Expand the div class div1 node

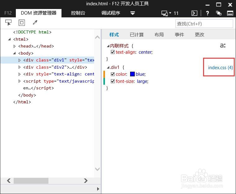20,60
